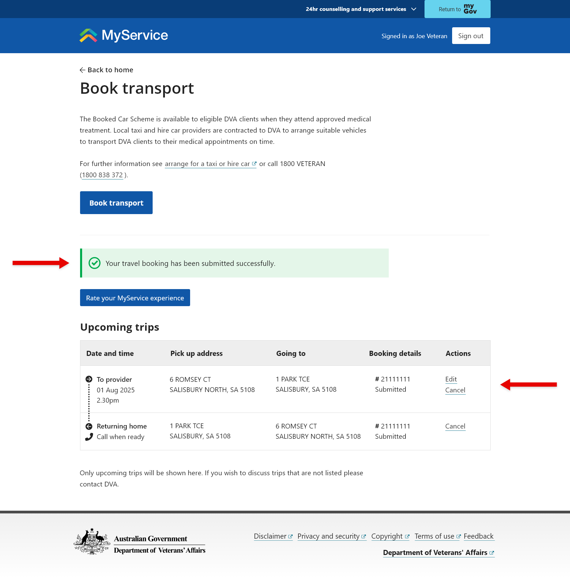This screenshot has height=585, width=570.
Task: Cancel the To provider trip
Action: point(455,390)
